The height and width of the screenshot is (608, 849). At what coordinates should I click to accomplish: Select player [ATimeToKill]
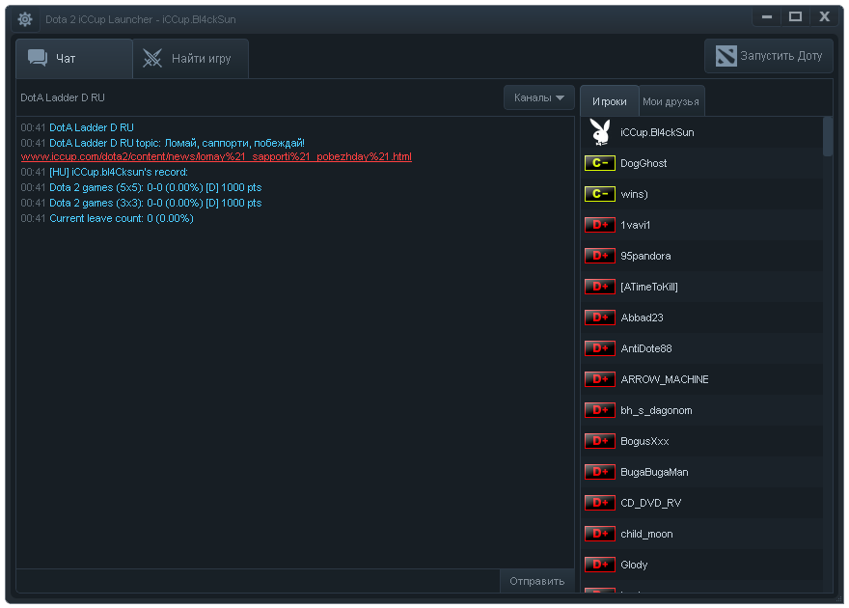click(x=701, y=287)
